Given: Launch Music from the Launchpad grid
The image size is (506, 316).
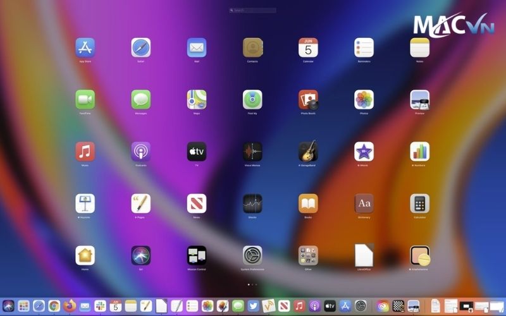Looking at the screenshot, I should click(85, 152).
